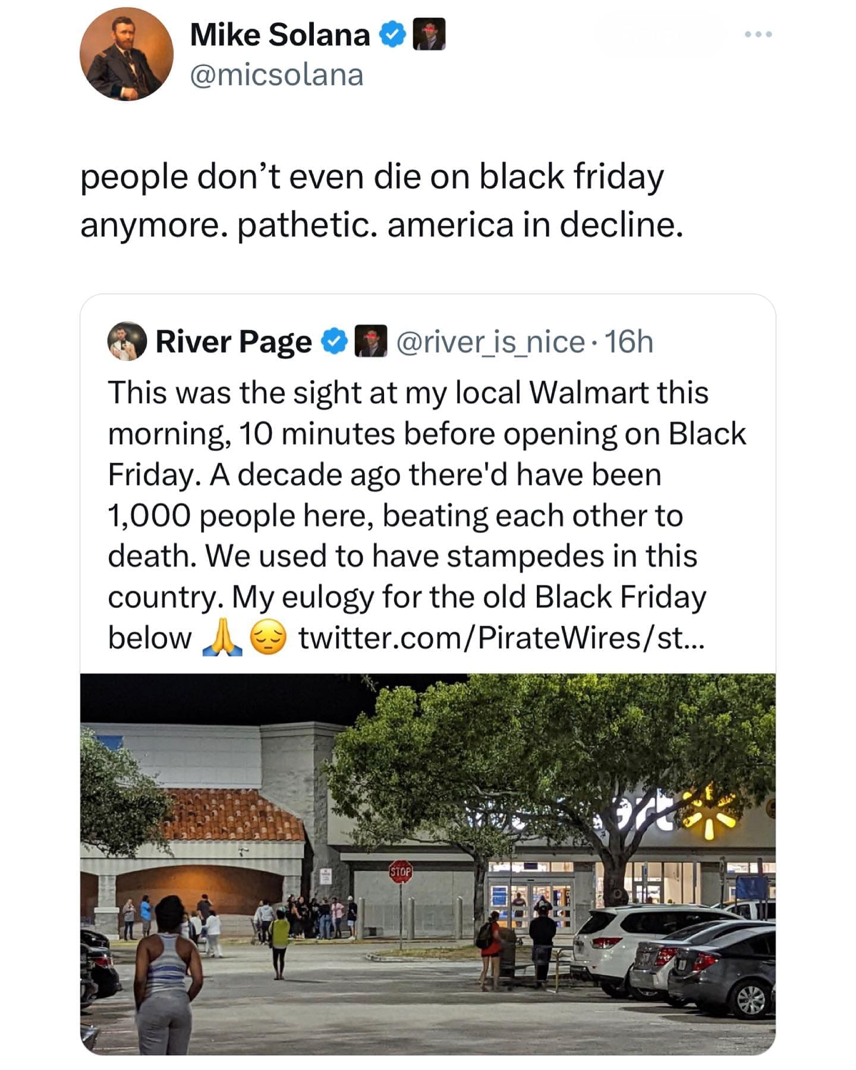Click River Page's small profile avatar
856x1070 pixels.
pos(127,341)
